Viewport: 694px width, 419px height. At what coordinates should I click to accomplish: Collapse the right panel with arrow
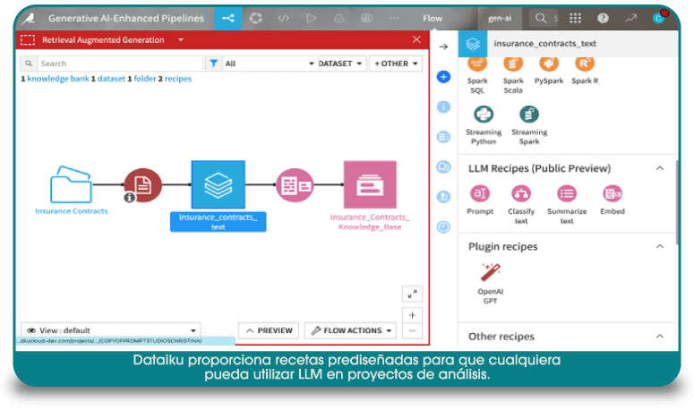pos(443,47)
